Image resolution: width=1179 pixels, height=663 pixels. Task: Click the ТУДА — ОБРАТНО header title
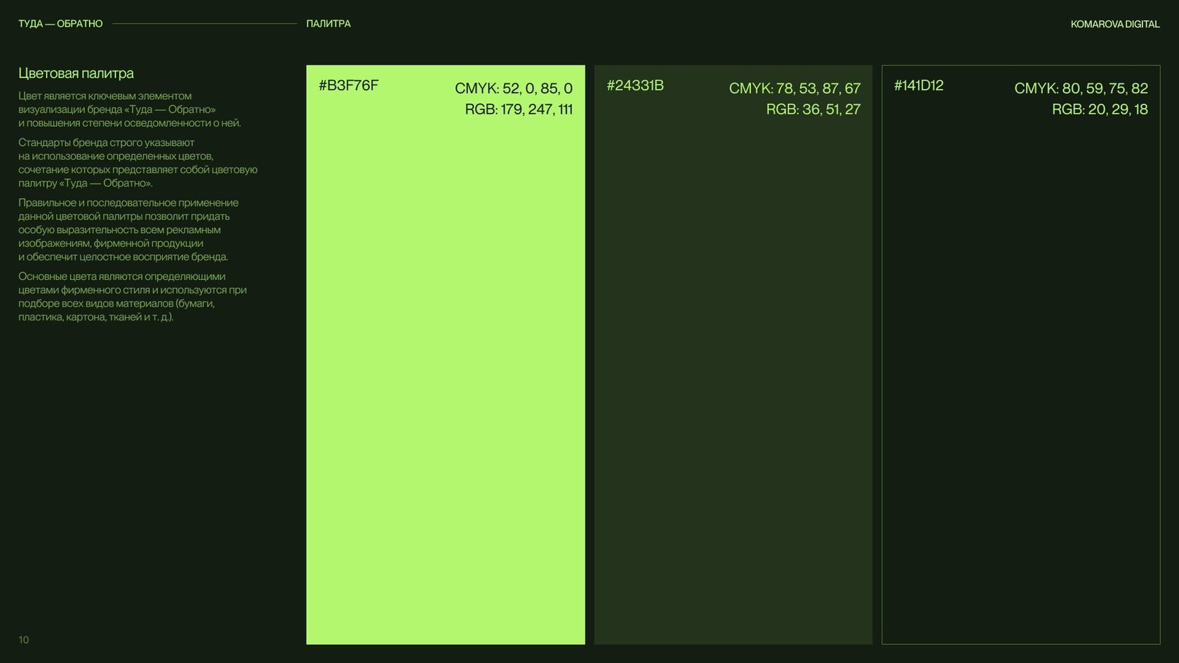pos(60,24)
